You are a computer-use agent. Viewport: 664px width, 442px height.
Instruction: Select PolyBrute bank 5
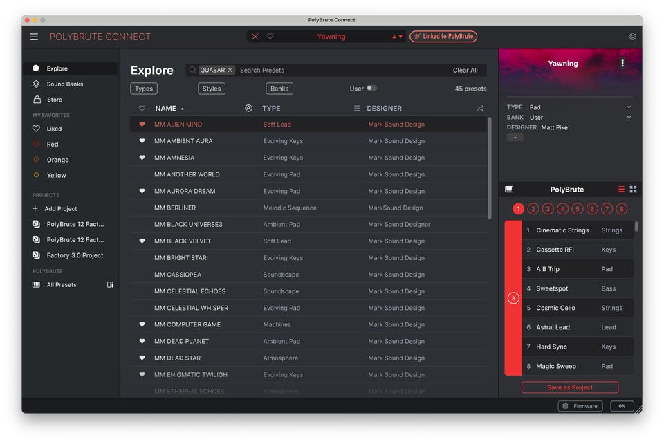coord(577,209)
